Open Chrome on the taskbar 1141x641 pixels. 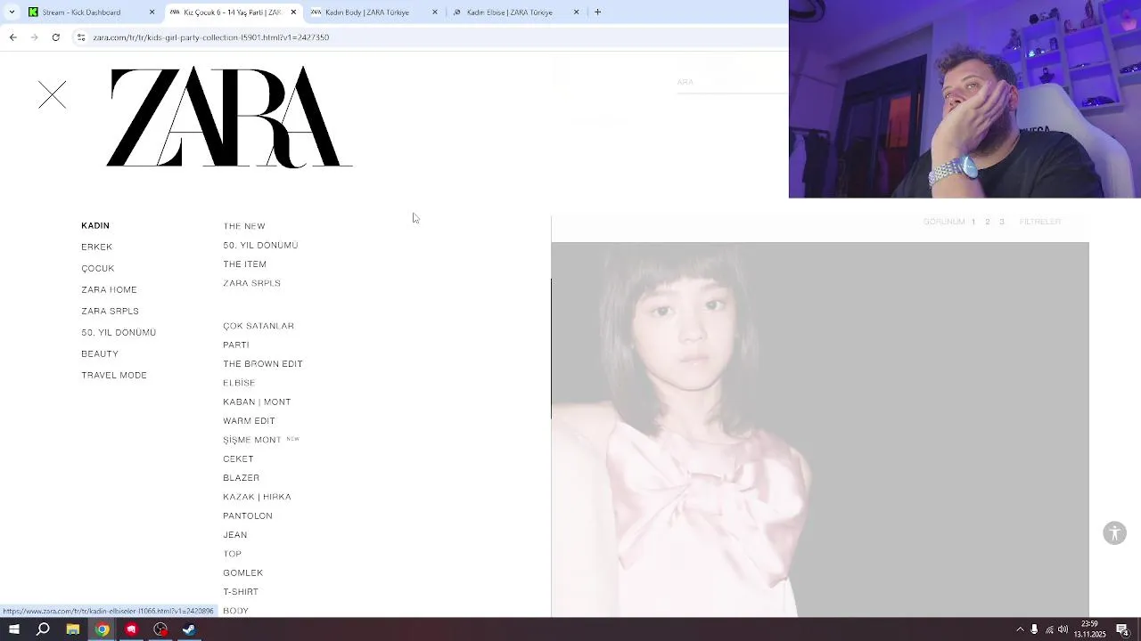click(103, 629)
